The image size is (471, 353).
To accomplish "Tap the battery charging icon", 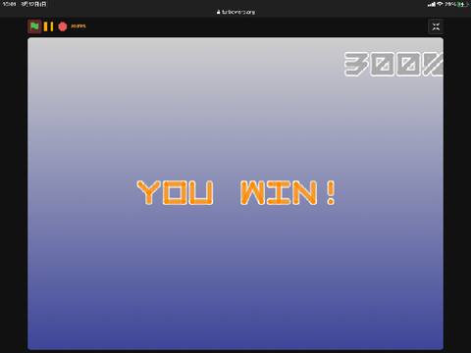I will 462,4.
